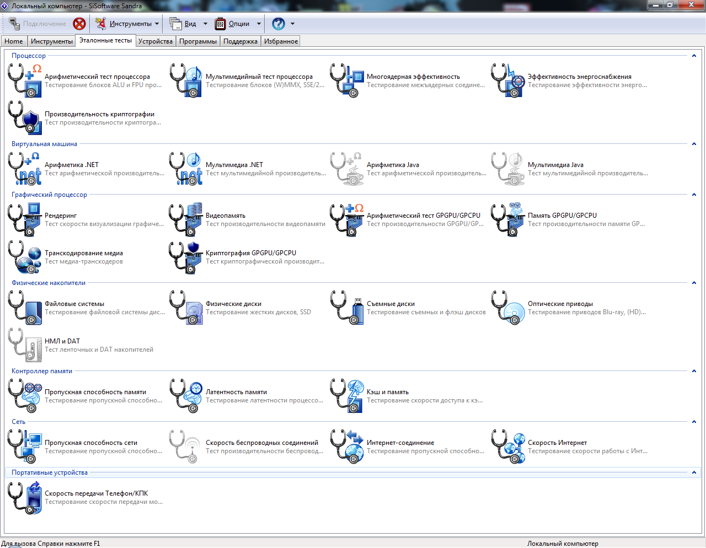Launch Мультимедийный тест процессора icon

(186, 80)
